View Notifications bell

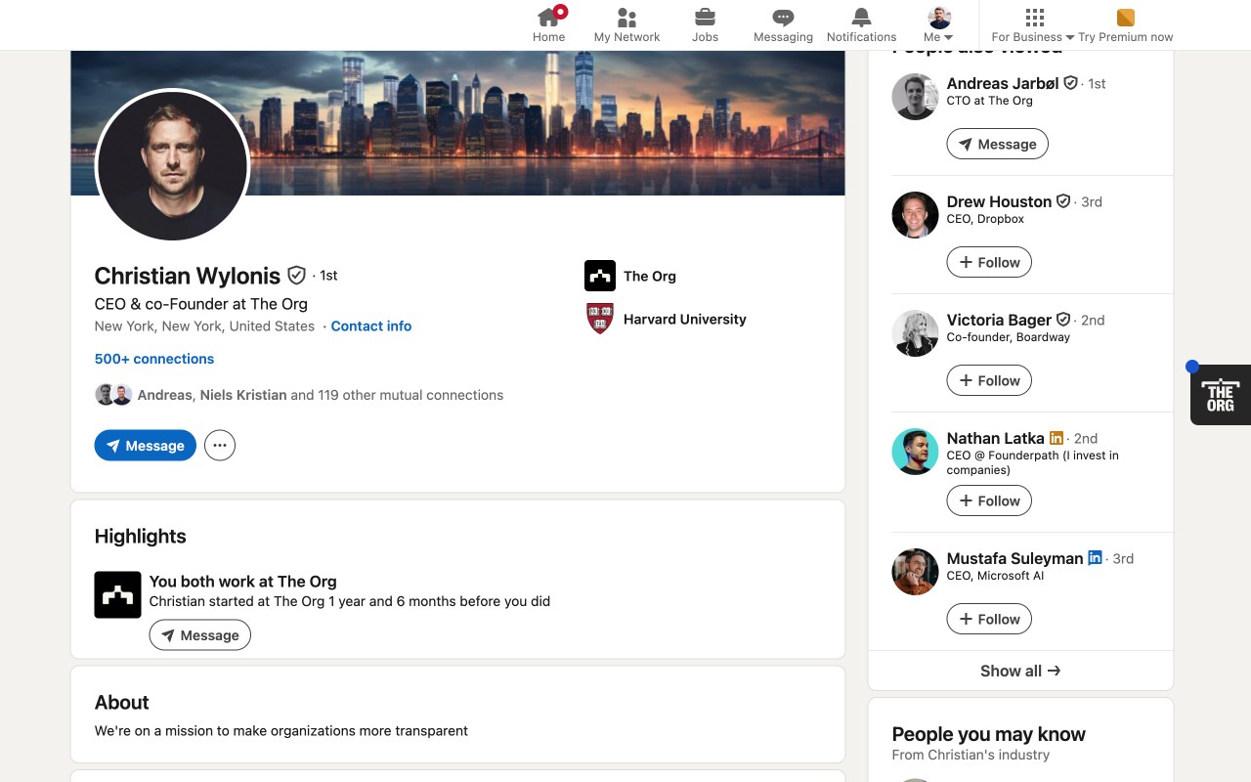point(861,24)
